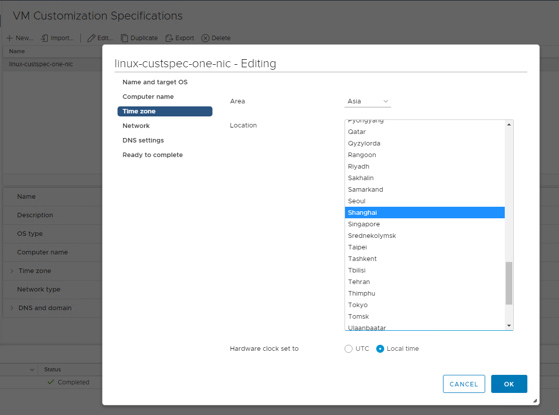Image resolution: width=559 pixels, height=415 pixels.
Task: Expand the DNS and domain row
Action: pyautogui.click(x=11, y=308)
